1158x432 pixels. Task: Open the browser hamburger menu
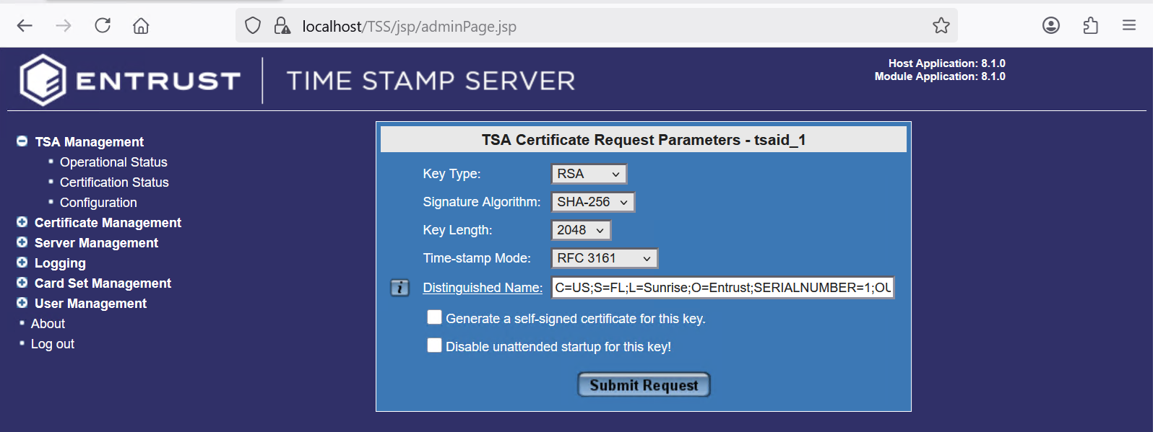point(1129,26)
